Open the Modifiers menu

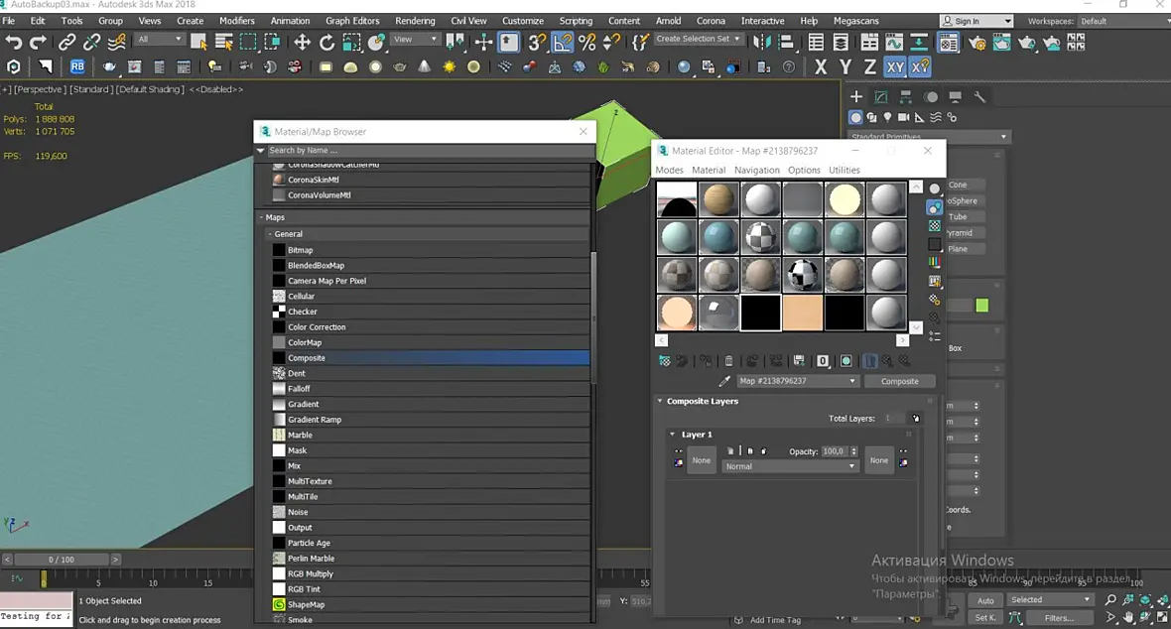[x=237, y=21]
